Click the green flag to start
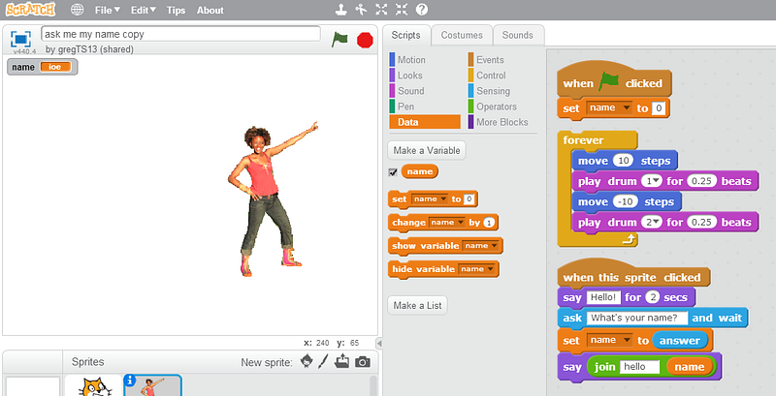The image size is (776, 396). 340,39
